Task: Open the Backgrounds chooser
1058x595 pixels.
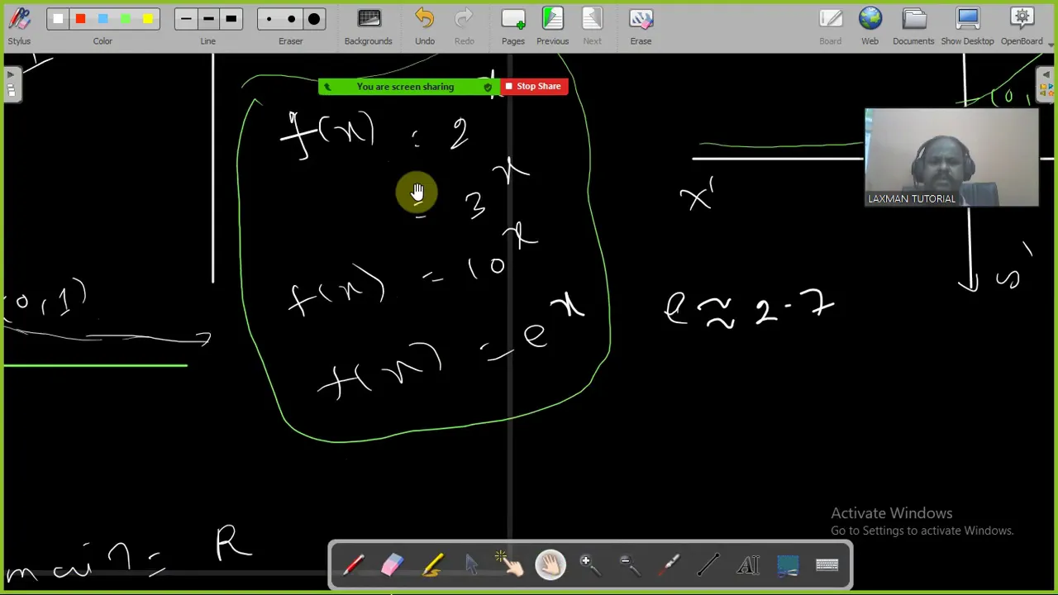Action: click(x=369, y=26)
